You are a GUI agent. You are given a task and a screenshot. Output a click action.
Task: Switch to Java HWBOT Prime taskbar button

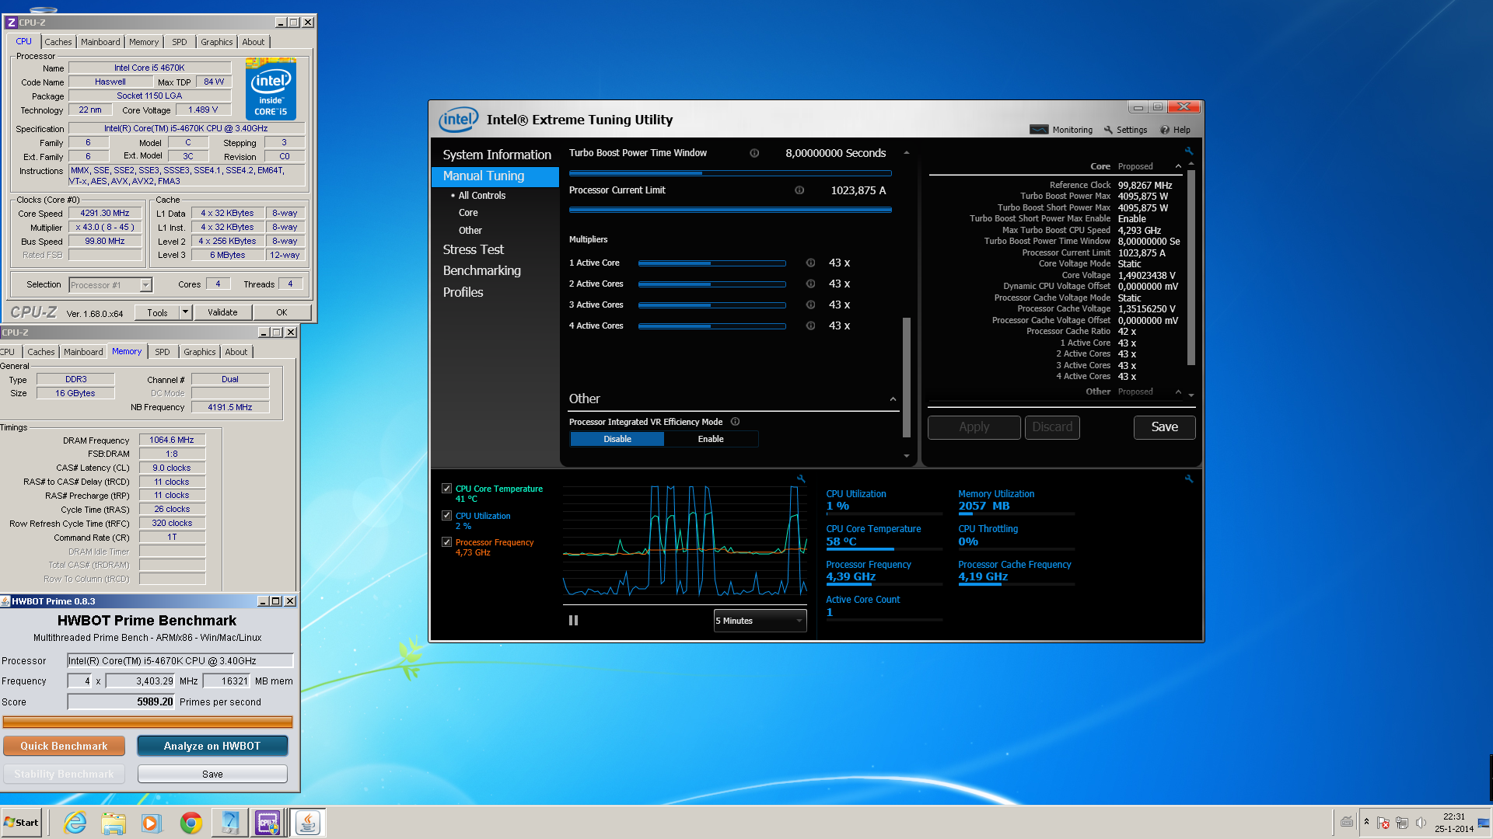[x=308, y=823]
